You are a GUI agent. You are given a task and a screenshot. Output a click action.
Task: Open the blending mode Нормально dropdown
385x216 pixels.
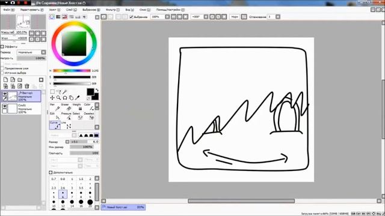[31, 52]
